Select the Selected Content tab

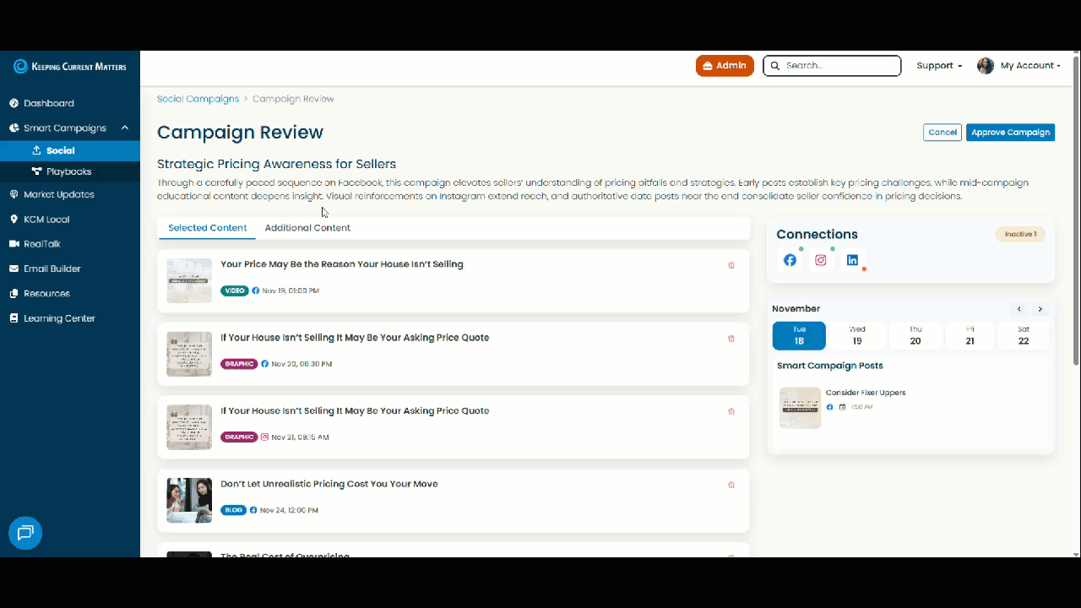click(x=207, y=227)
